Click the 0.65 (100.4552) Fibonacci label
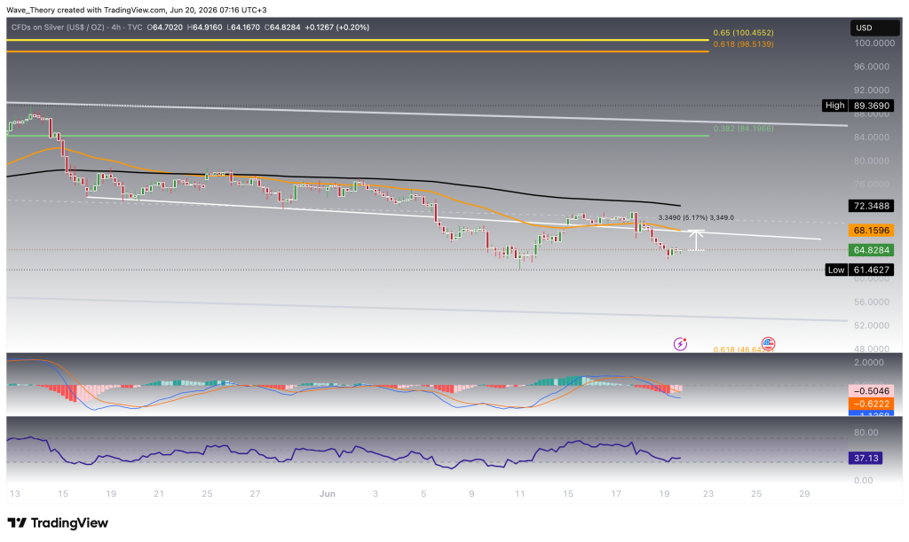Screen dimensions: 909x542 (743, 33)
